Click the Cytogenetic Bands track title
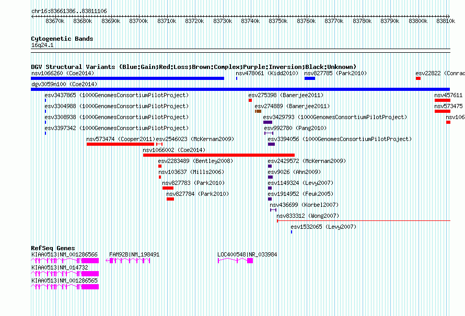The image size is (465, 316). click(62, 39)
